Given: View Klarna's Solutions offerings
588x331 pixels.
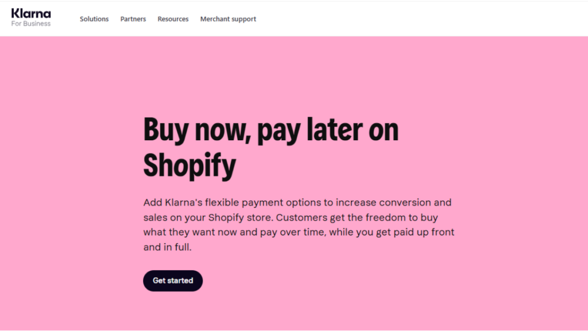Looking at the screenshot, I should [94, 19].
